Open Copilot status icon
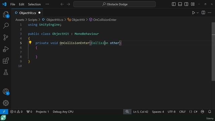Viewport: 215px width, 121px height. click(x=202, y=112)
